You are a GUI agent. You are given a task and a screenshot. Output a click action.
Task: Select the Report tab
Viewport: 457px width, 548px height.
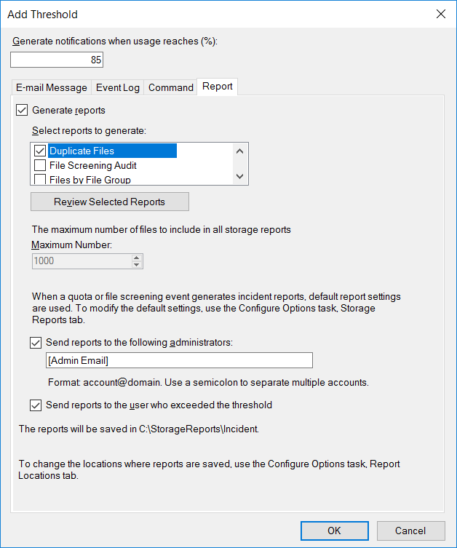tap(218, 87)
